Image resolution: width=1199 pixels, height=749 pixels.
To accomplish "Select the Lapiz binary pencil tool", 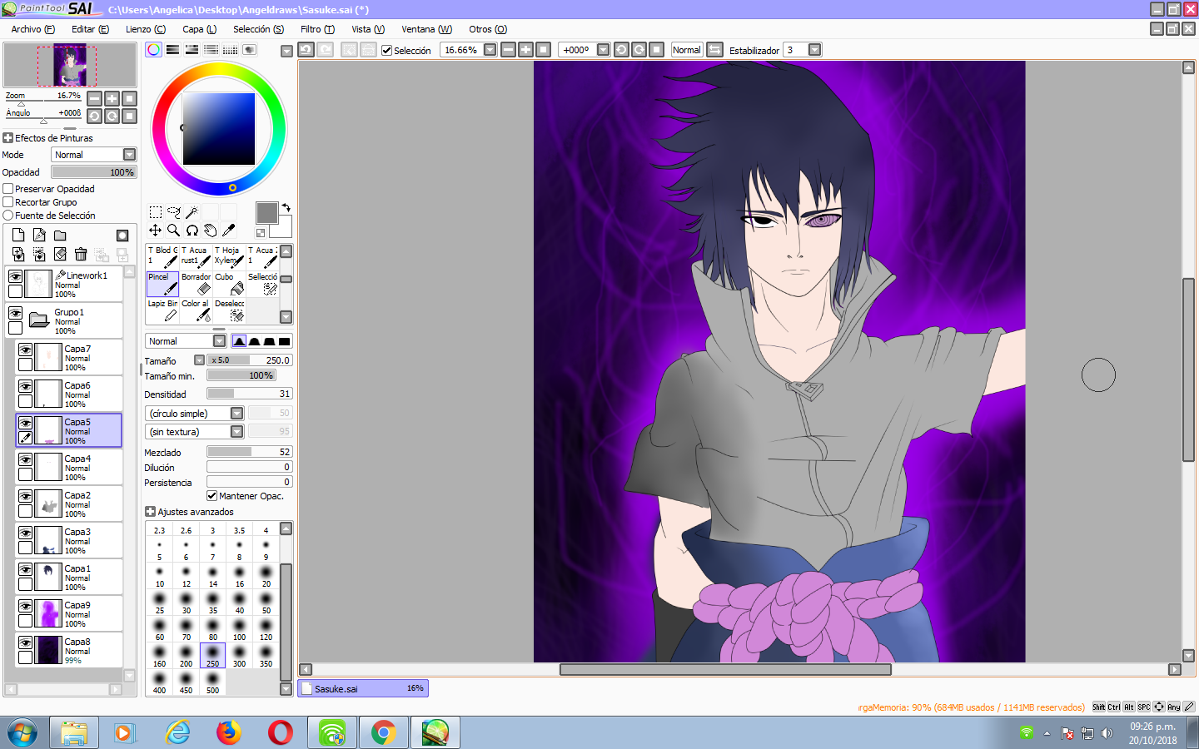I will point(162,310).
